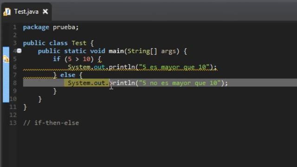The image size is (297, 167).
Task: Select the Test.java editor tab
Action: tap(26, 12)
